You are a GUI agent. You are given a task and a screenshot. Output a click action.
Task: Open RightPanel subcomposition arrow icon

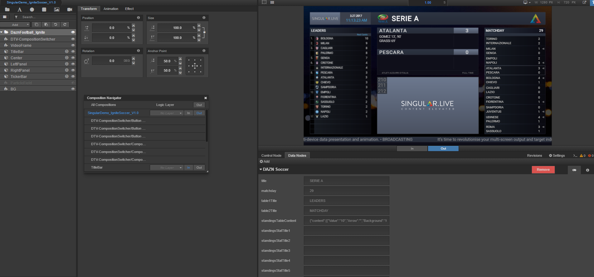[66, 70]
